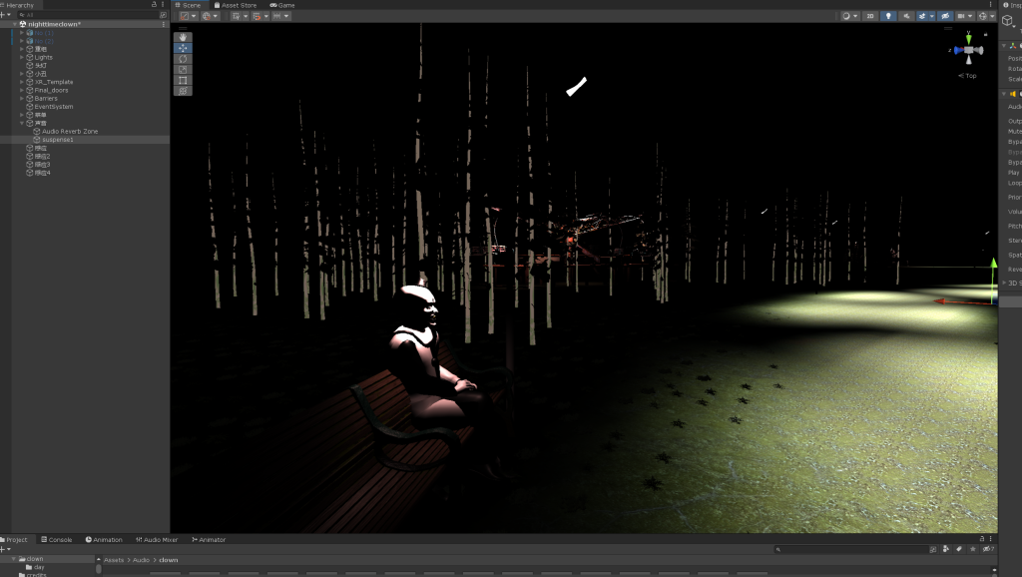Image resolution: width=1022 pixels, height=577 pixels.
Task: Open Scene view more options menu
Action: tap(991, 5)
